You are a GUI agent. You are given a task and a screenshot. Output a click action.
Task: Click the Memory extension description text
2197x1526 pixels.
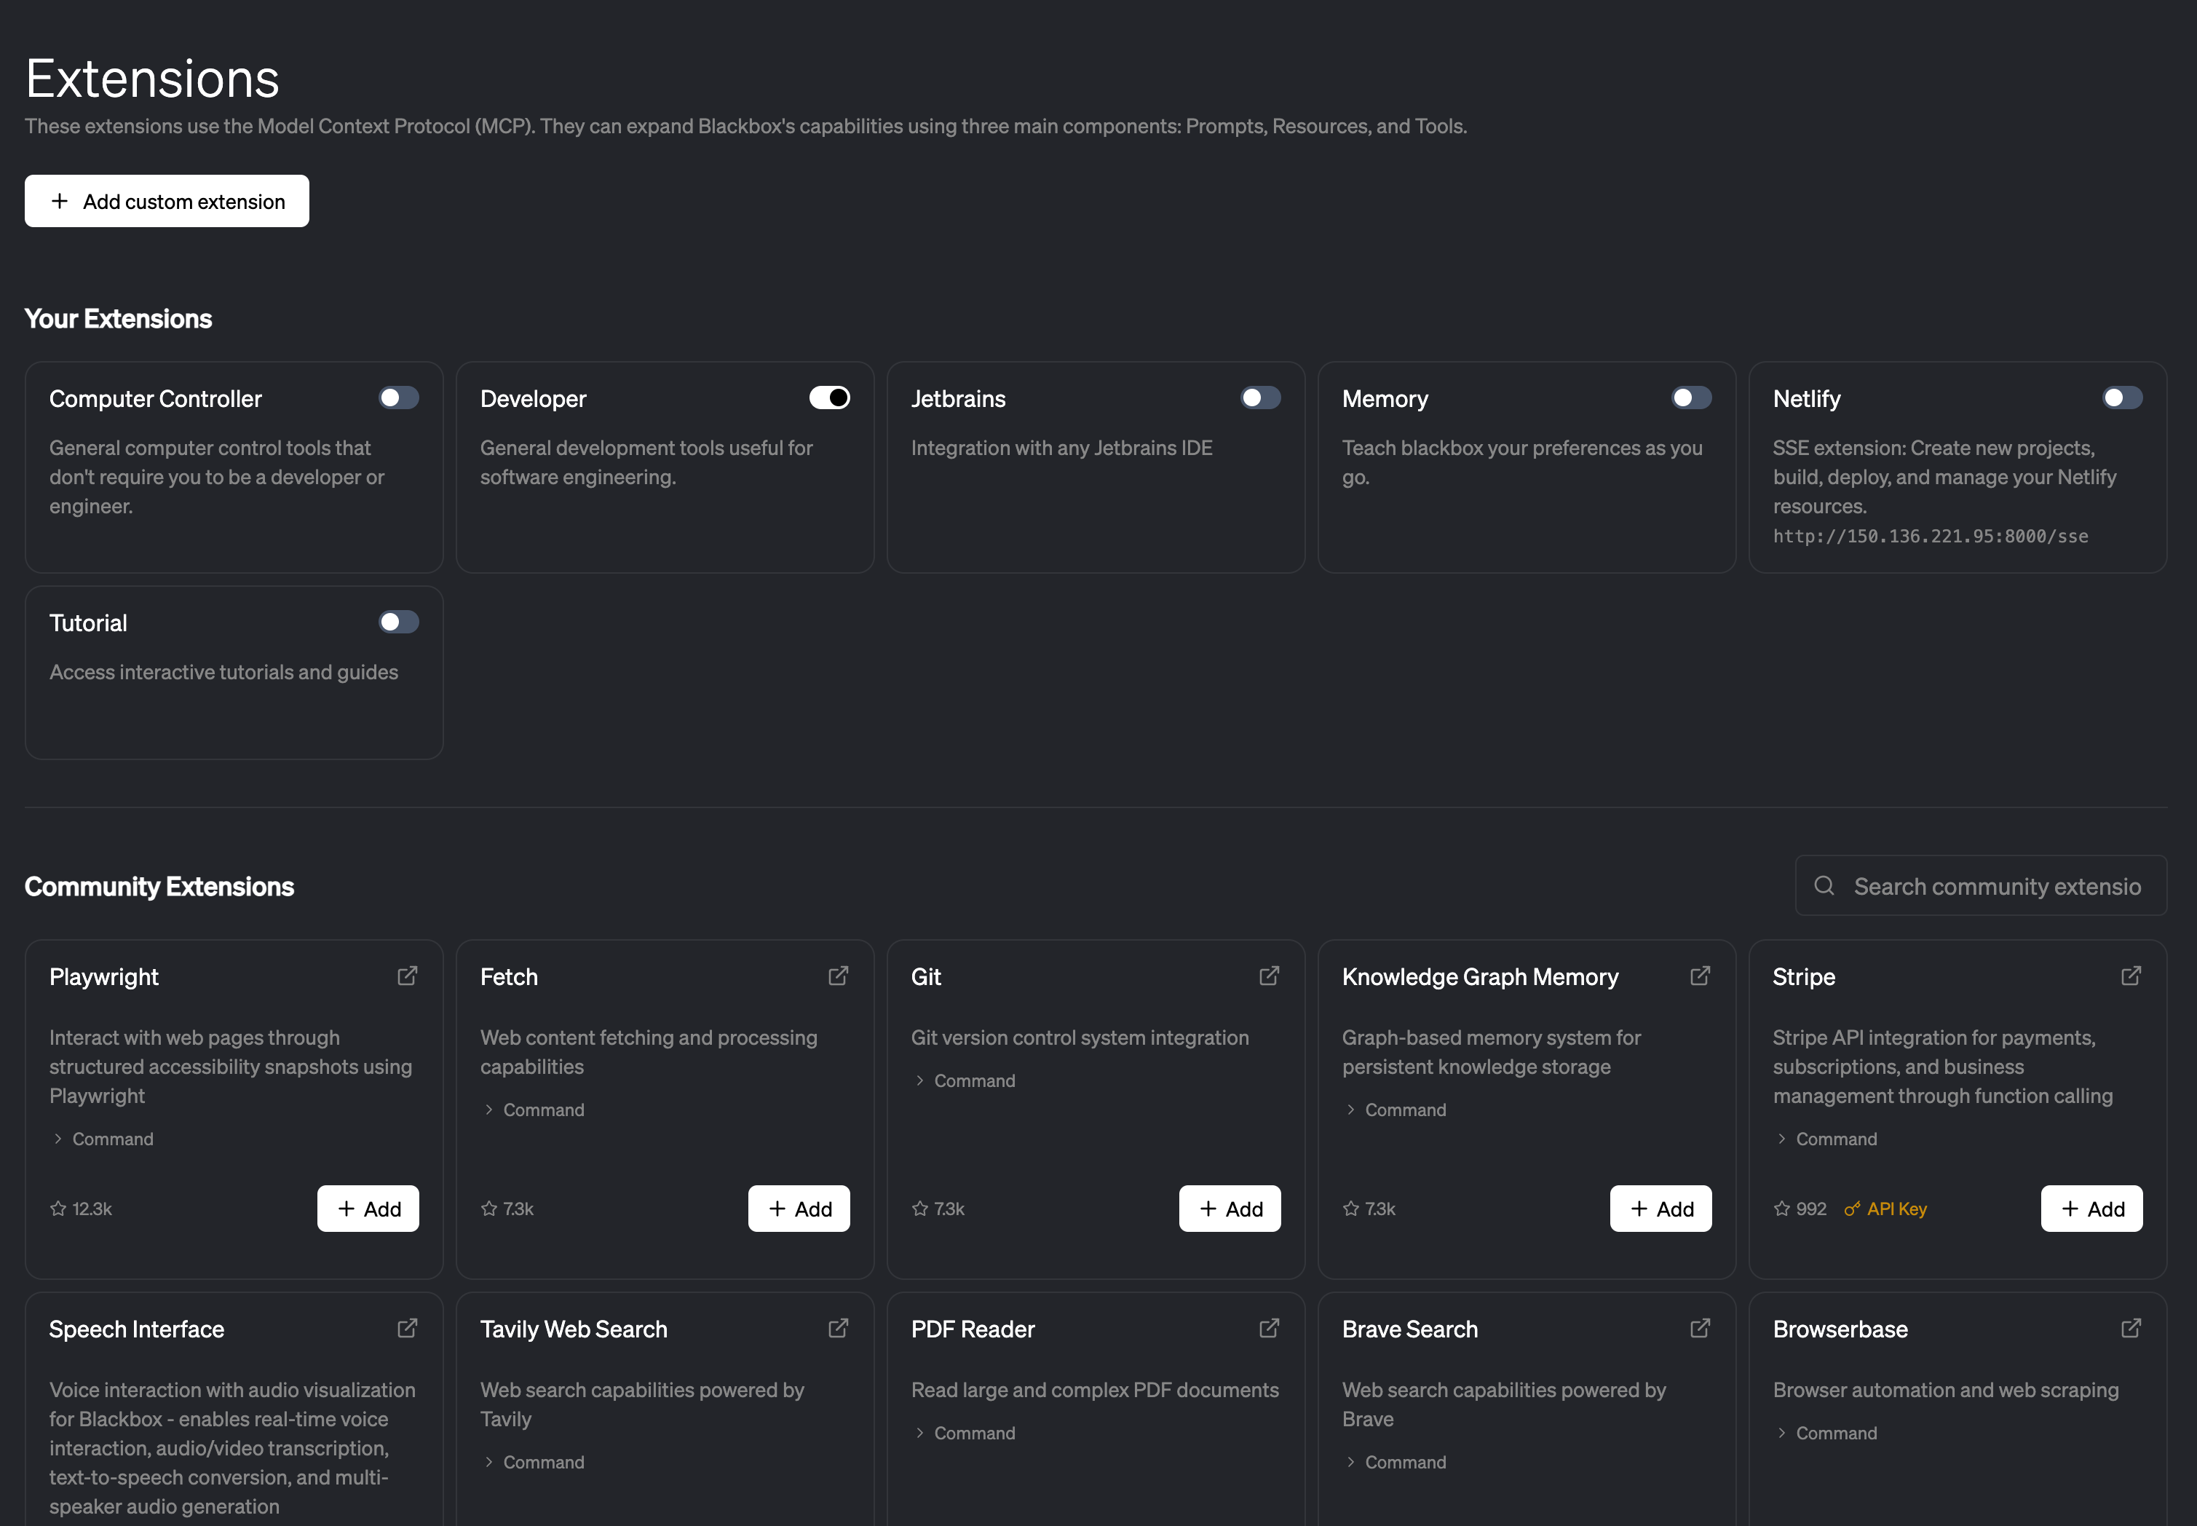click(1522, 462)
